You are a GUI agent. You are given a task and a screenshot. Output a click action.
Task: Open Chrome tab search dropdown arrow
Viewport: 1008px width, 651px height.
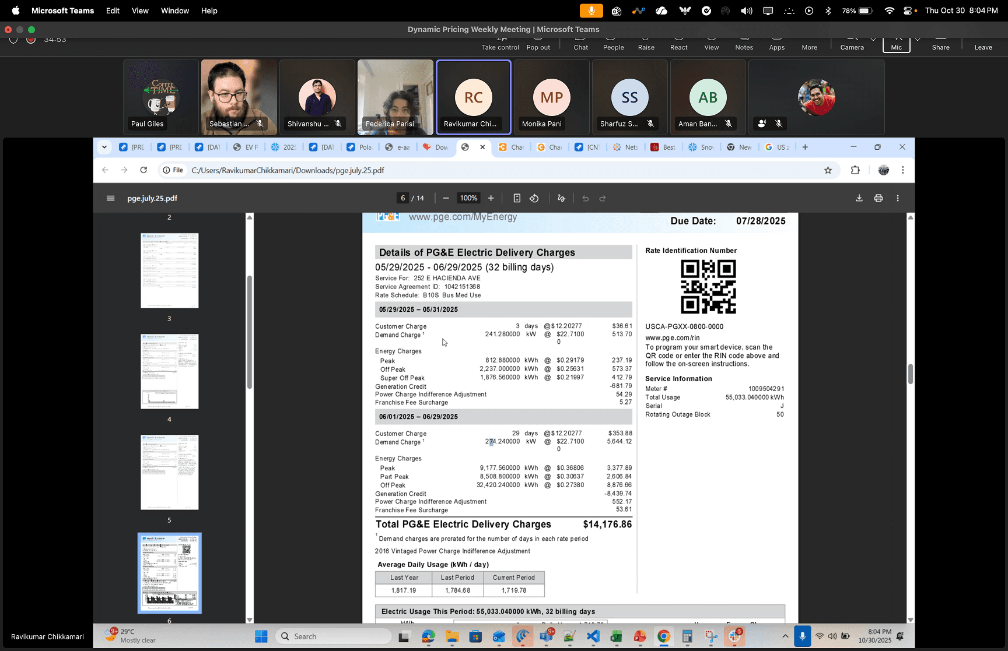click(104, 147)
